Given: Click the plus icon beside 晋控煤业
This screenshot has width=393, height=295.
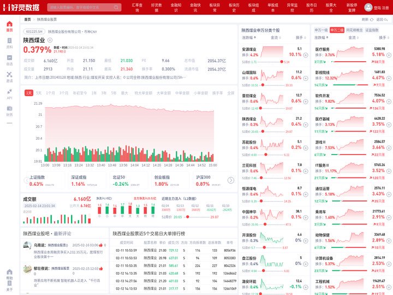Looking at the screenshot, I should pos(306,102).
